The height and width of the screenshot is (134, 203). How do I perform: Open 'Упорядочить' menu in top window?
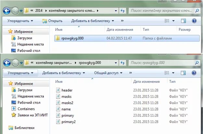20,21
